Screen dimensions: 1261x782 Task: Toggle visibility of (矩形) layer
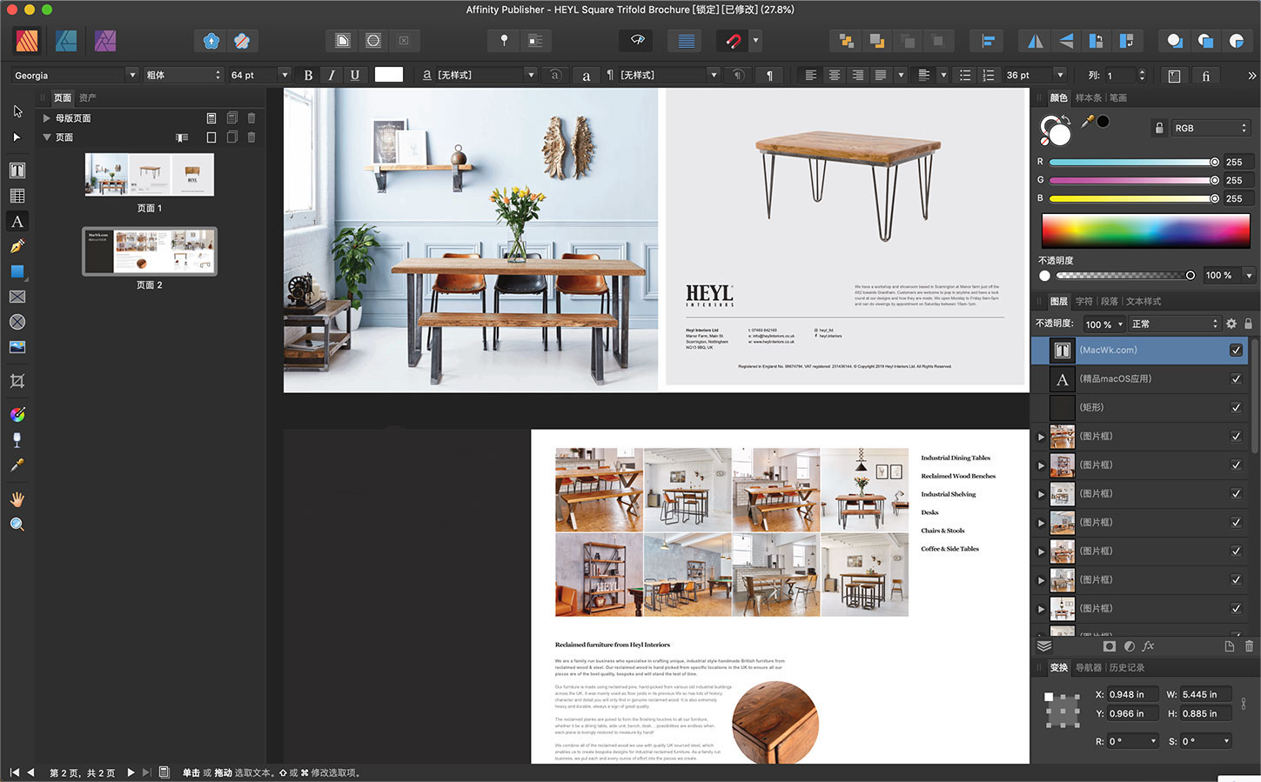tap(1236, 407)
